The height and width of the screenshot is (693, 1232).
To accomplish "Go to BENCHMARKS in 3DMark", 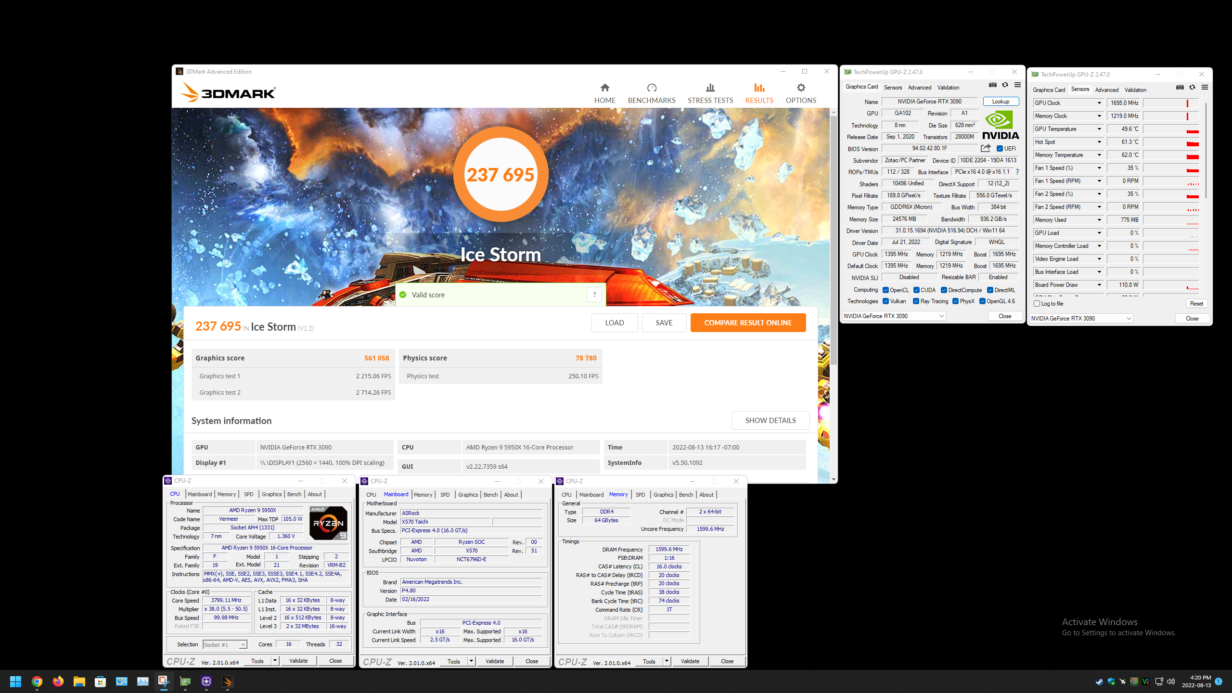I will coord(651,93).
